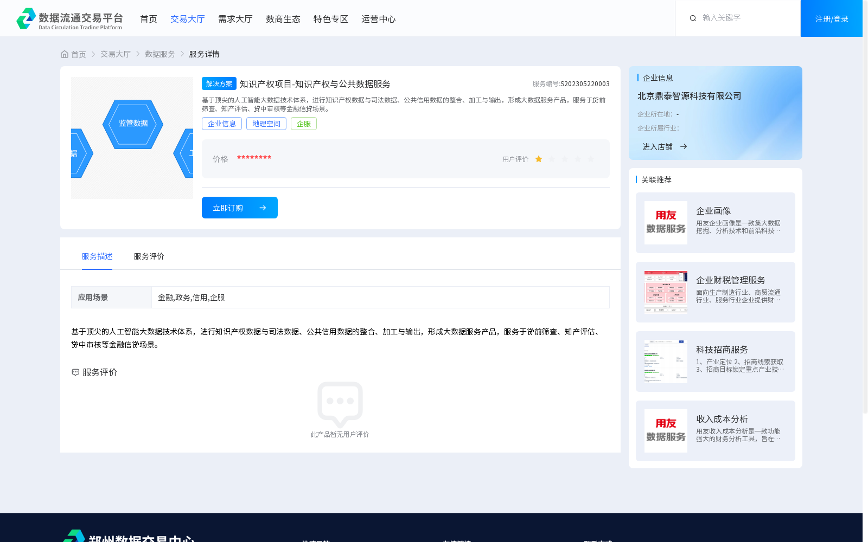Click the 企业信息 tag

(222, 124)
